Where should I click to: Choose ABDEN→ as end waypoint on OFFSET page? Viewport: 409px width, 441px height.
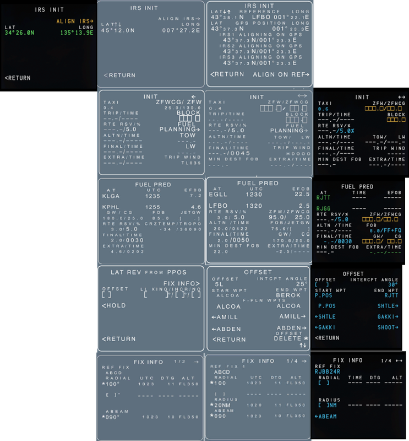tap(291, 328)
